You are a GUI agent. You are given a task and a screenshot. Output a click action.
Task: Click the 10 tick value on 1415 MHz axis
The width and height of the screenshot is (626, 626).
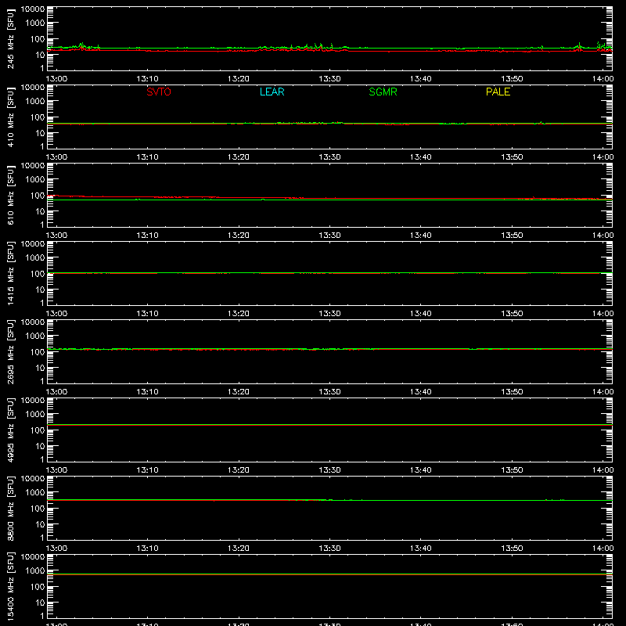[x=40, y=290]
